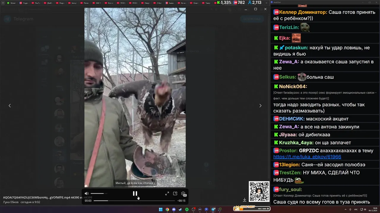Screen dimensions: 380x213
Task: Click username TrestZen in chat
Action: [290, 172]
